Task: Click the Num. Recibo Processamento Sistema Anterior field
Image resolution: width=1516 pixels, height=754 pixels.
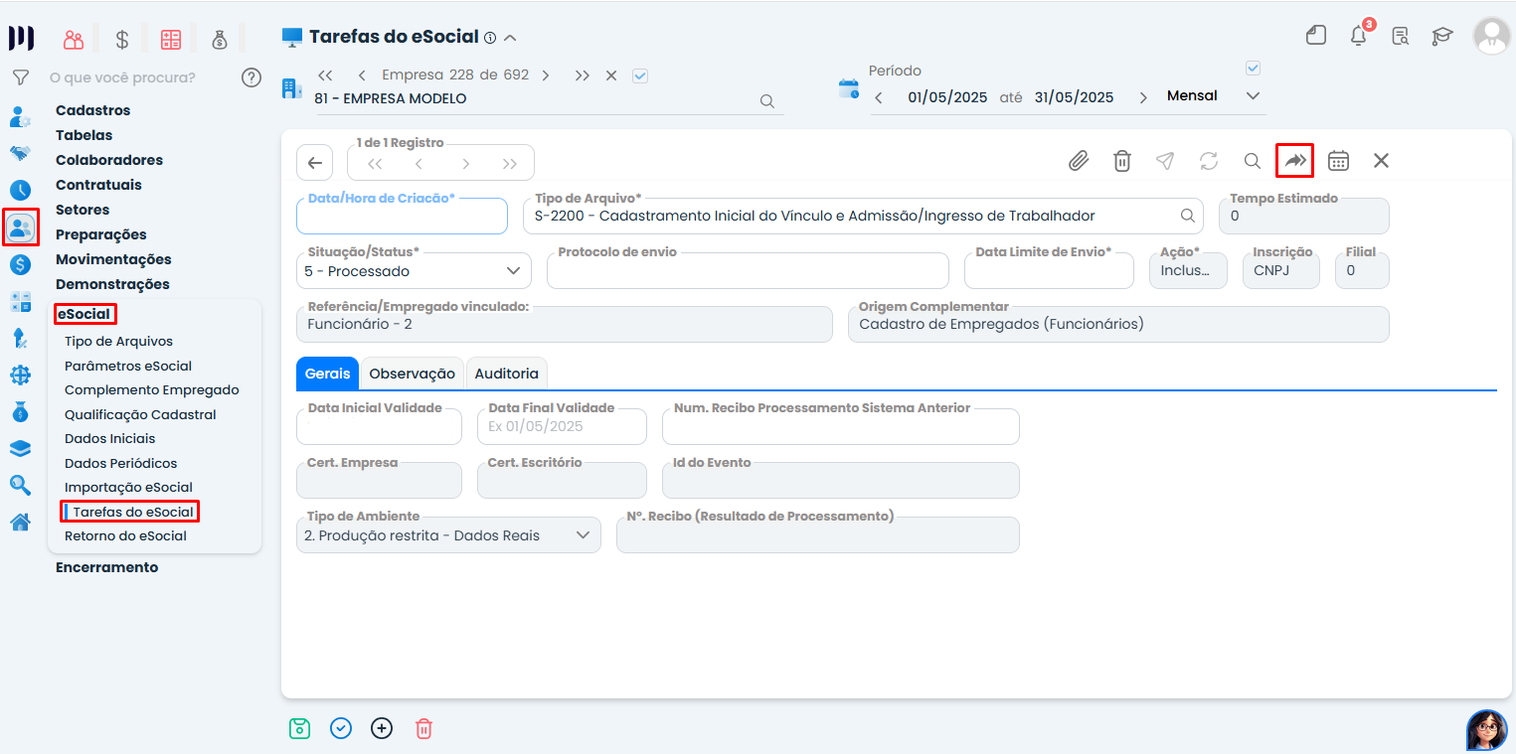Action: click(841, 426)
